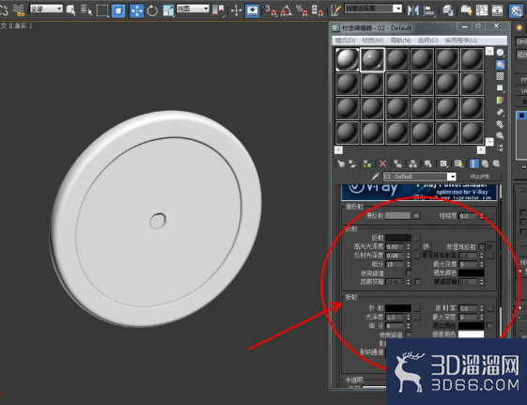This screenshot has height=405, width=527.
Task: Select the Select and Move tool
Action: pos(136,10)
